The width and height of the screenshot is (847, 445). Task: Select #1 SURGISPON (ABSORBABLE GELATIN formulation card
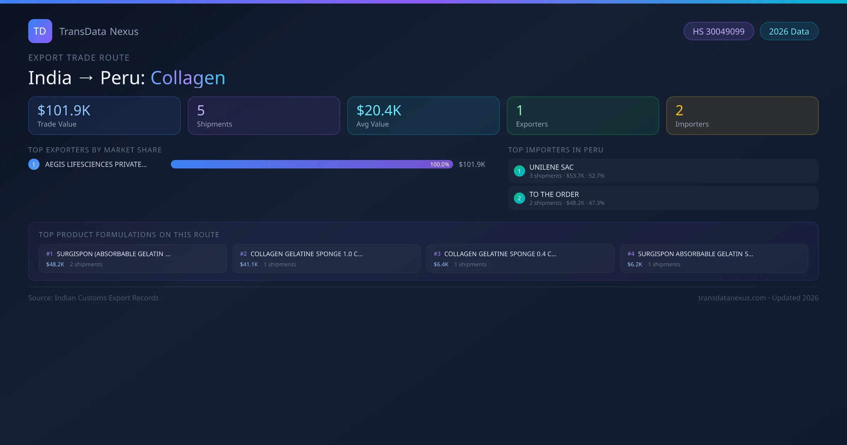[132, 259]
